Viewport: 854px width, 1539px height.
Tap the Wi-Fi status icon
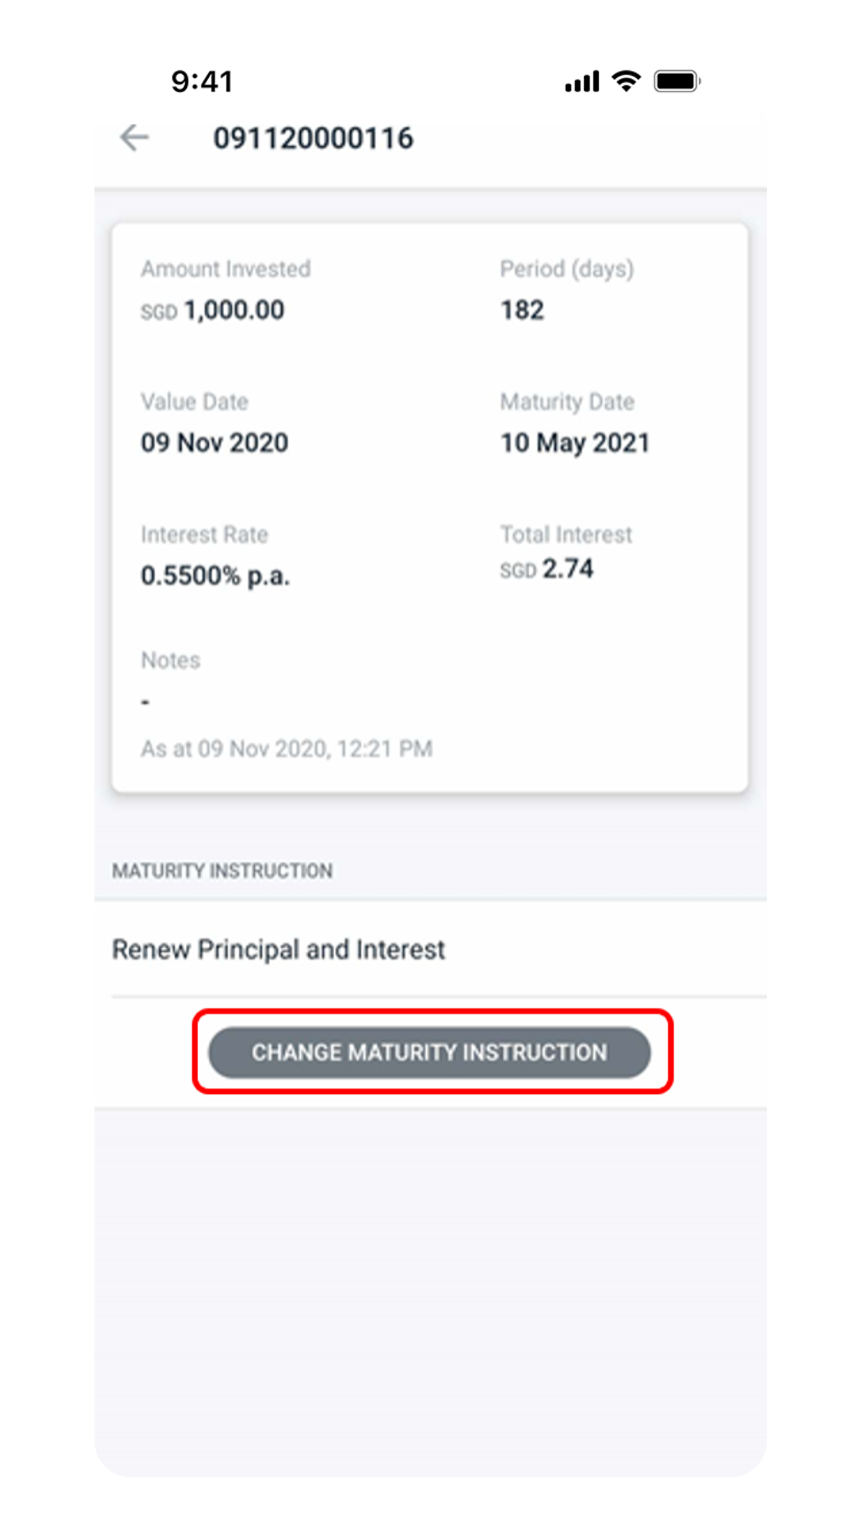pos(626,81)
